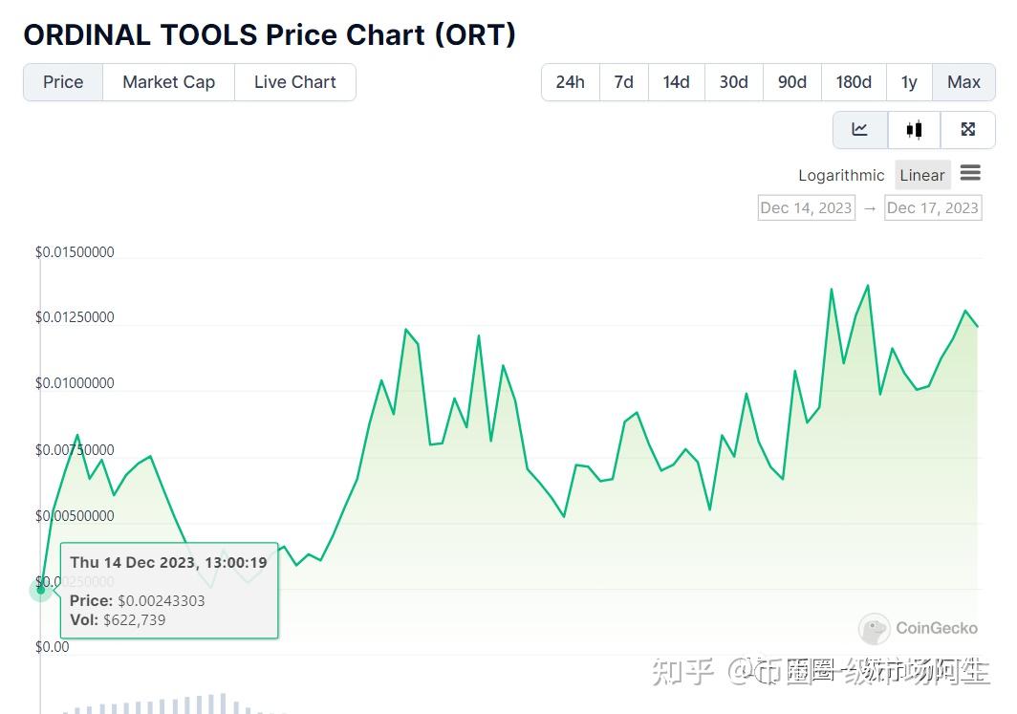The width and height of the screenshot is (1017, 714).
Task: Open the Live Chart tab
Action: (x=295, y=82)
